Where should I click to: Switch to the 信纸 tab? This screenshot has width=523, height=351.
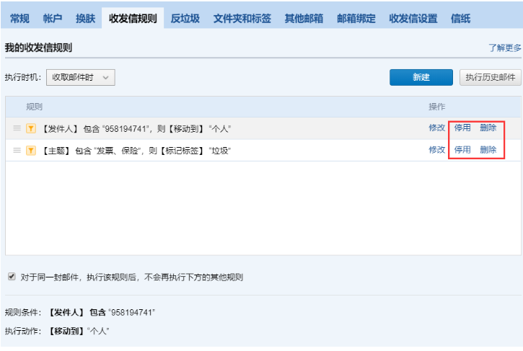[x=460, y=19]
